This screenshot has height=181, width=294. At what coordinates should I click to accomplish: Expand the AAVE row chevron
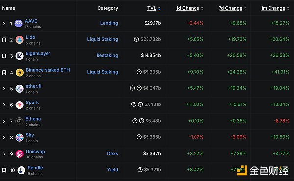4,24
